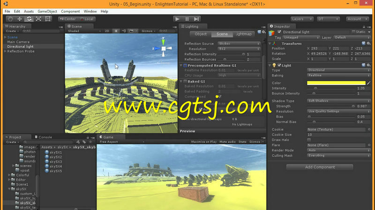
Task: Toggle Maximize on Play
Action: [x=204, y=142]
